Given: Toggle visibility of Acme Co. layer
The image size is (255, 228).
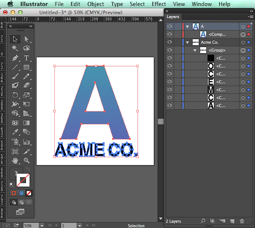Looking at the screenshot, I should tap(170, 42).
